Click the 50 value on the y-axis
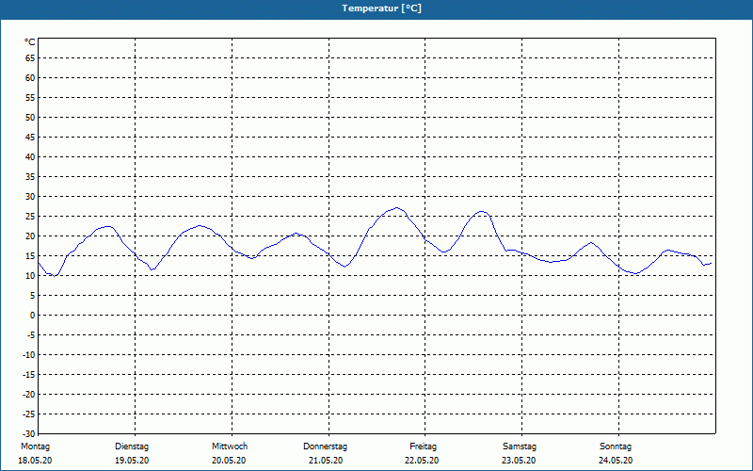 30,117
